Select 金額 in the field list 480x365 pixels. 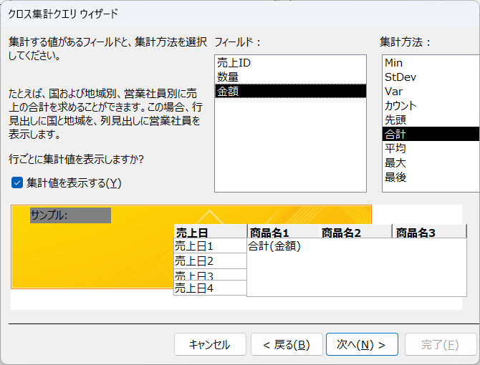pos(290,91)
